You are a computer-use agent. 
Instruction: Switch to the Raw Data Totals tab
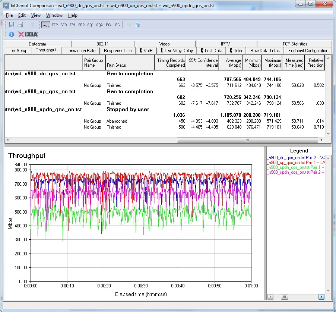tap(265, 51)
